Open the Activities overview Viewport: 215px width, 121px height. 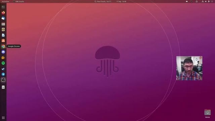coord(5,1)
